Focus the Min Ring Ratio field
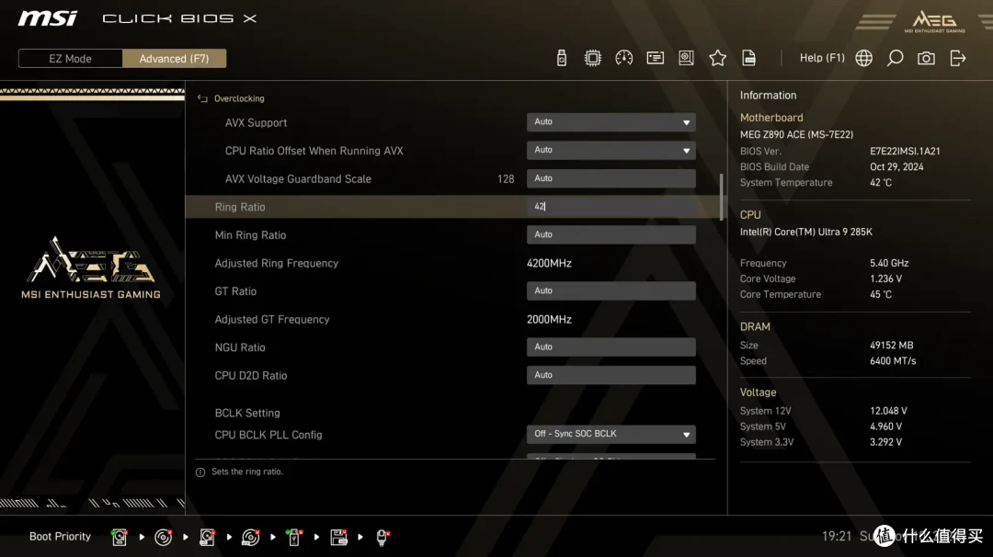 (x=611, y=234)
